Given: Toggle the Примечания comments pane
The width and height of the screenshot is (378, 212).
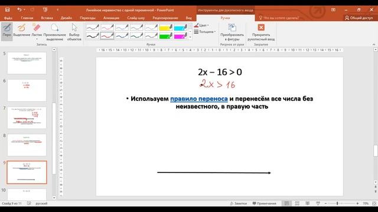Looking at the screenshot, I should (x=265, y=203).
